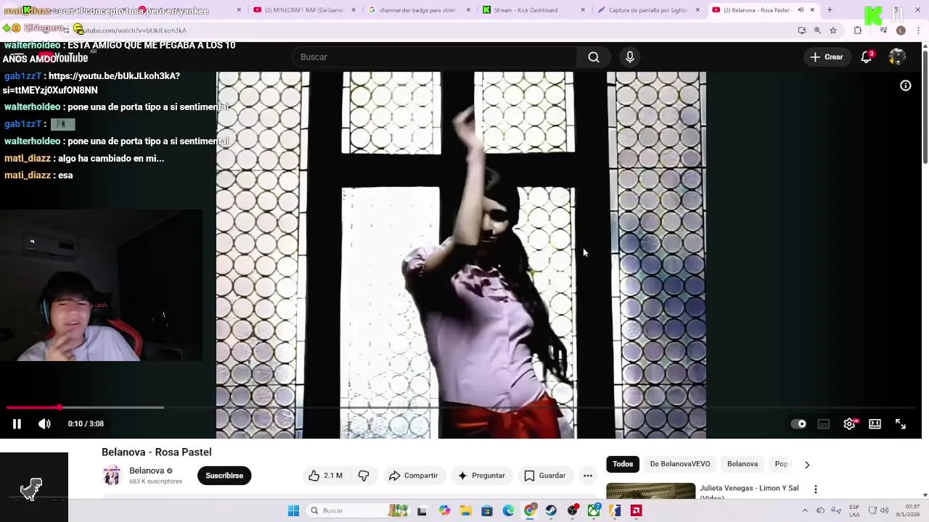This screenshot has width=929, height=522.
Task: Pause the Rosa Pastel video
Action: tap(17, 424)
